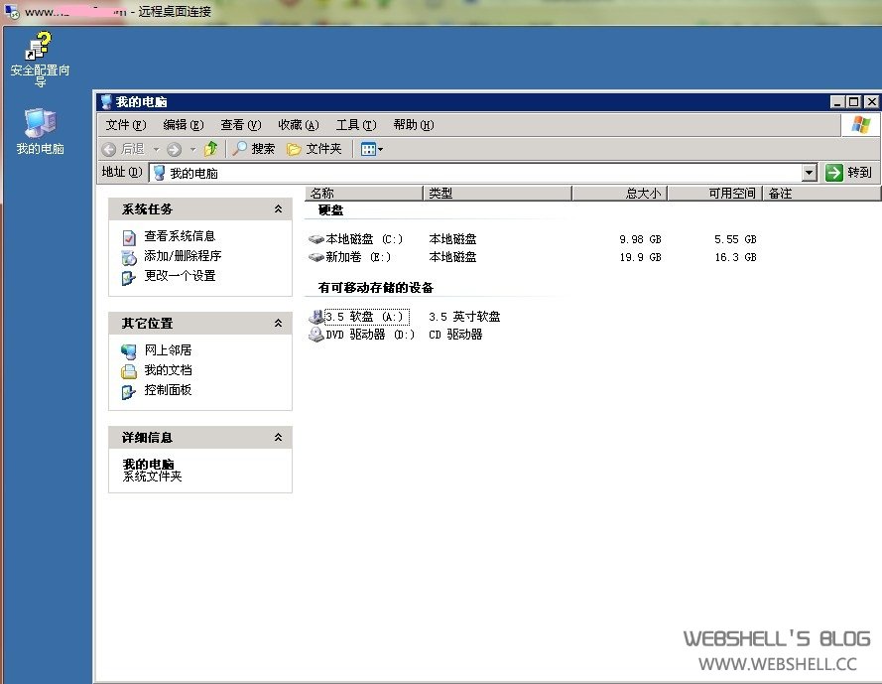Click the Remote Desktop connection title icon
The width and height of the screenshot is (882, 684).
pos(12,11)
